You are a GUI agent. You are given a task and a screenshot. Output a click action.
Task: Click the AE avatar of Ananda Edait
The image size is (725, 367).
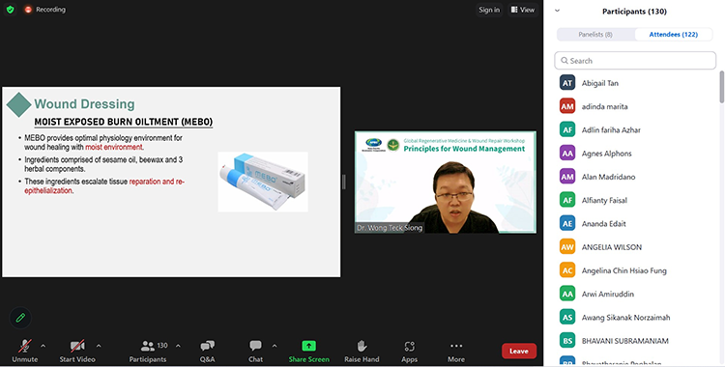pos(567,223)
